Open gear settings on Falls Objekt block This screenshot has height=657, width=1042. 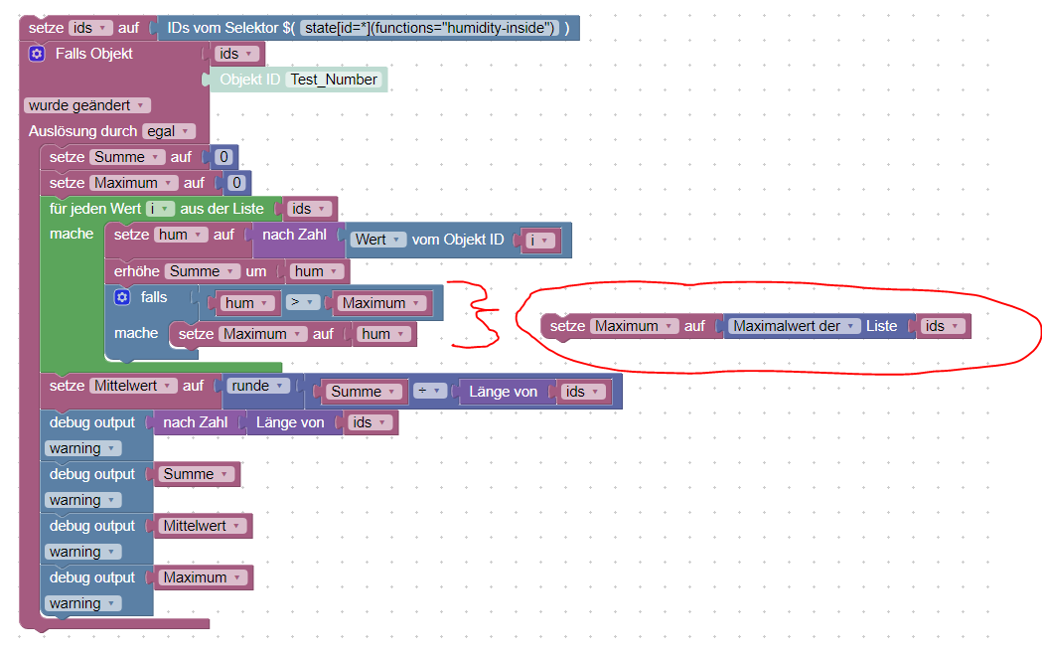pyautogui.click(x=37, y=54)
